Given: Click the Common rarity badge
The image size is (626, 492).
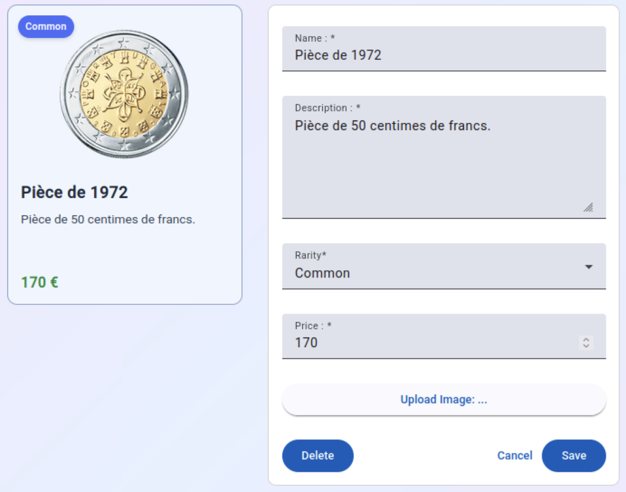Looking at the screenshot, I should [x=46, y=26].
